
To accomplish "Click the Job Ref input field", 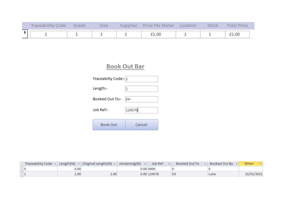I will pyautogui.click(x=141, y=110).
